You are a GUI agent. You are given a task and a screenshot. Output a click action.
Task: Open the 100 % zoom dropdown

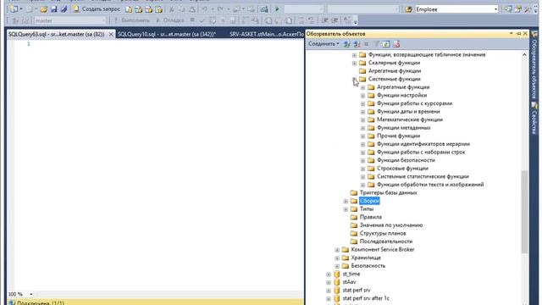[x=31, y=294]
